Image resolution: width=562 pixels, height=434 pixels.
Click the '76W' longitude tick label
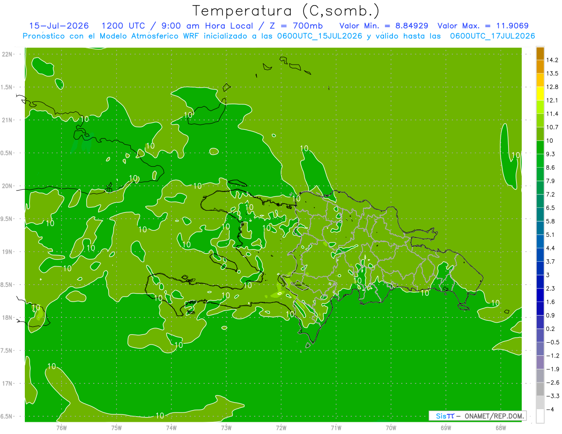(61, 427)
